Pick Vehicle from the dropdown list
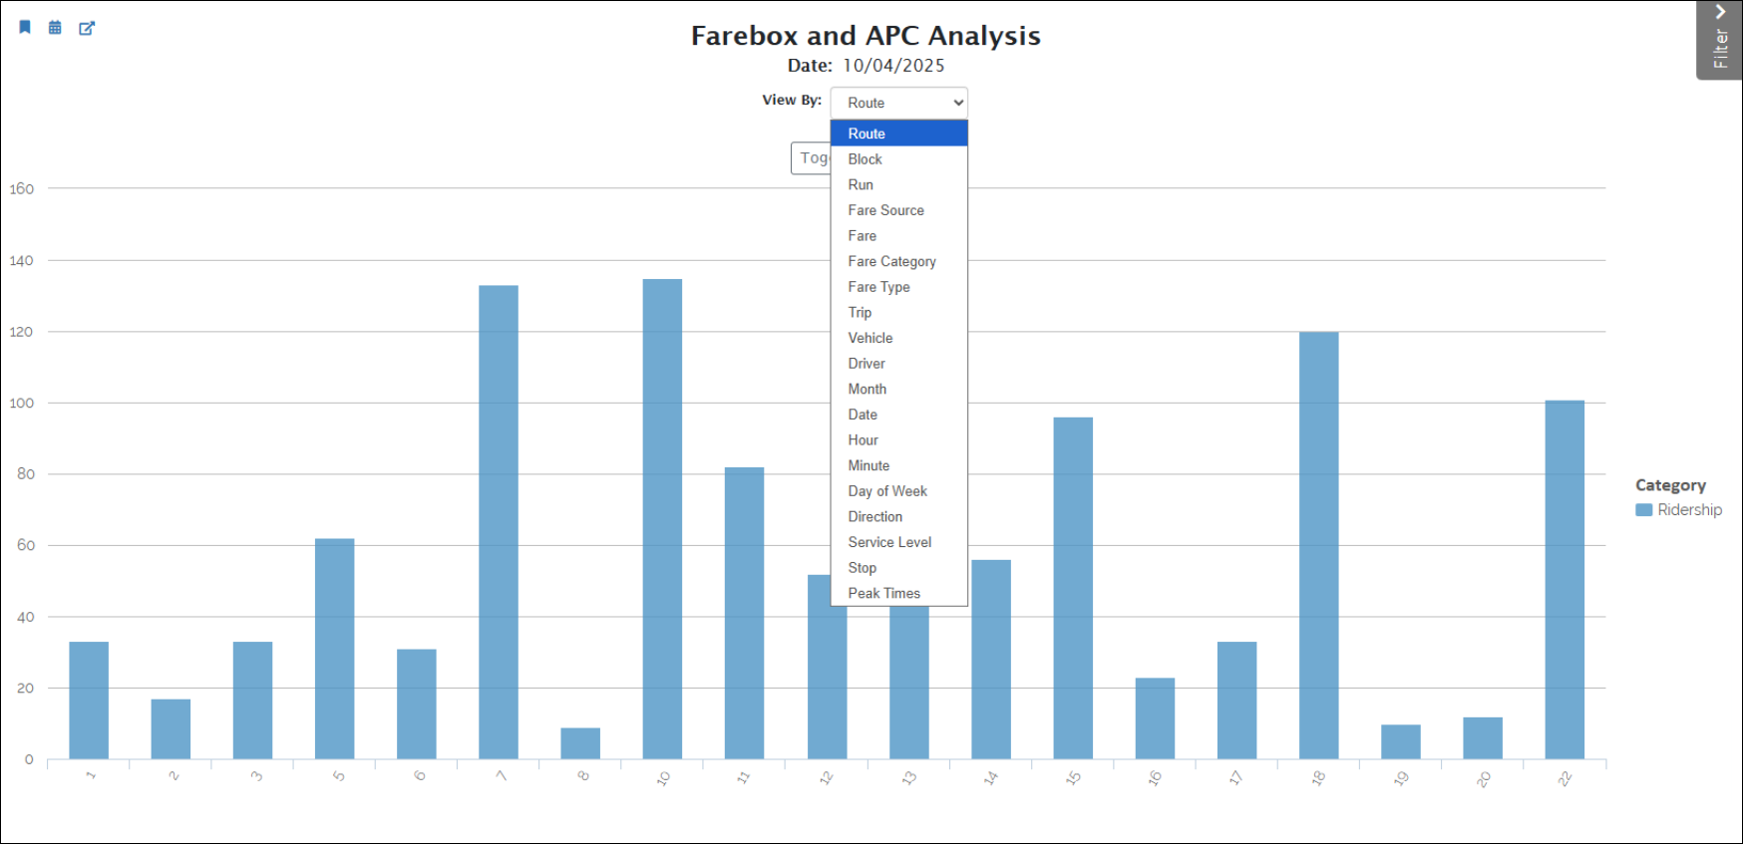Viewport: 1743px width, 844px height. pyautogui.click(x=870, y=338)
